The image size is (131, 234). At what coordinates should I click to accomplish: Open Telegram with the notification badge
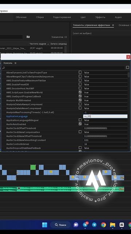[85, 225]
